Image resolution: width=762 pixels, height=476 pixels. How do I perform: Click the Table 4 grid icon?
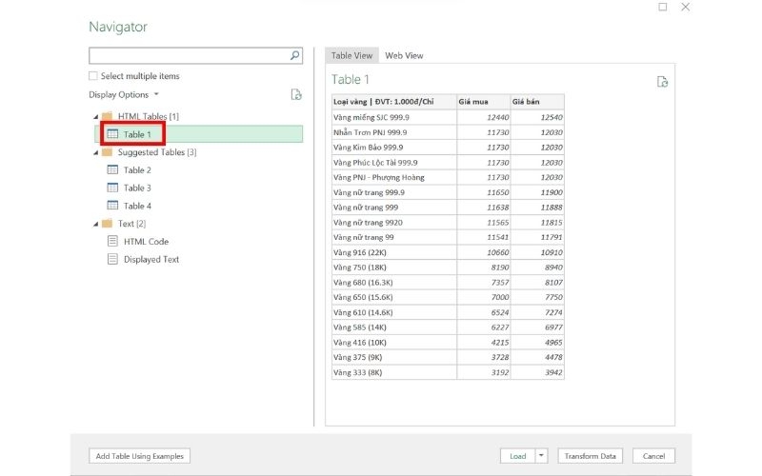(112, 205)
